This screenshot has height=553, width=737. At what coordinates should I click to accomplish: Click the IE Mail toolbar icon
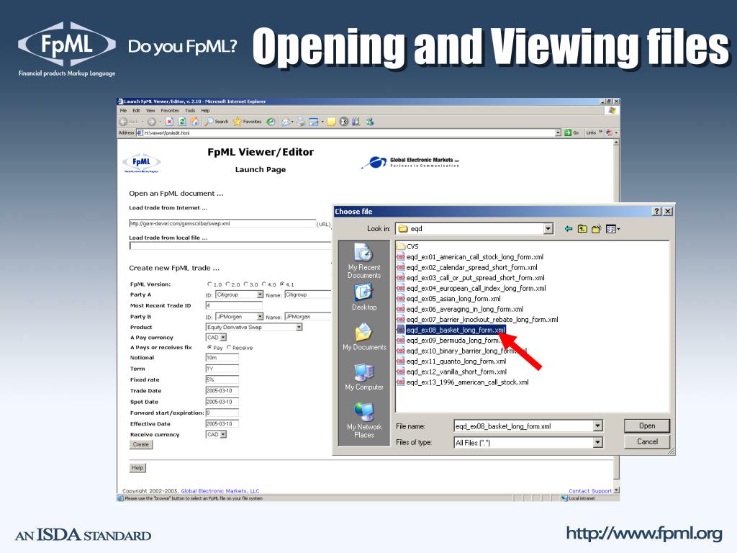pos(286,122)
